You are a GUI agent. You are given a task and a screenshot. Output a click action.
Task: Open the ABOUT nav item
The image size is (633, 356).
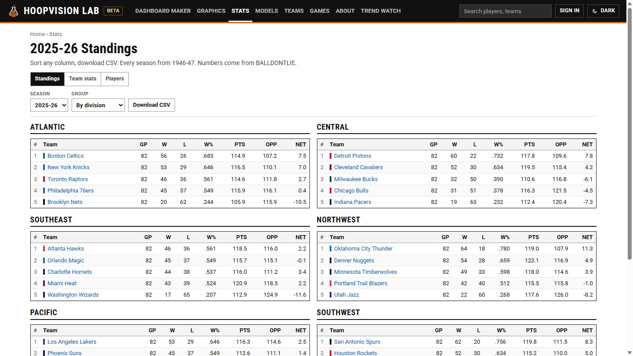point(345,11)
